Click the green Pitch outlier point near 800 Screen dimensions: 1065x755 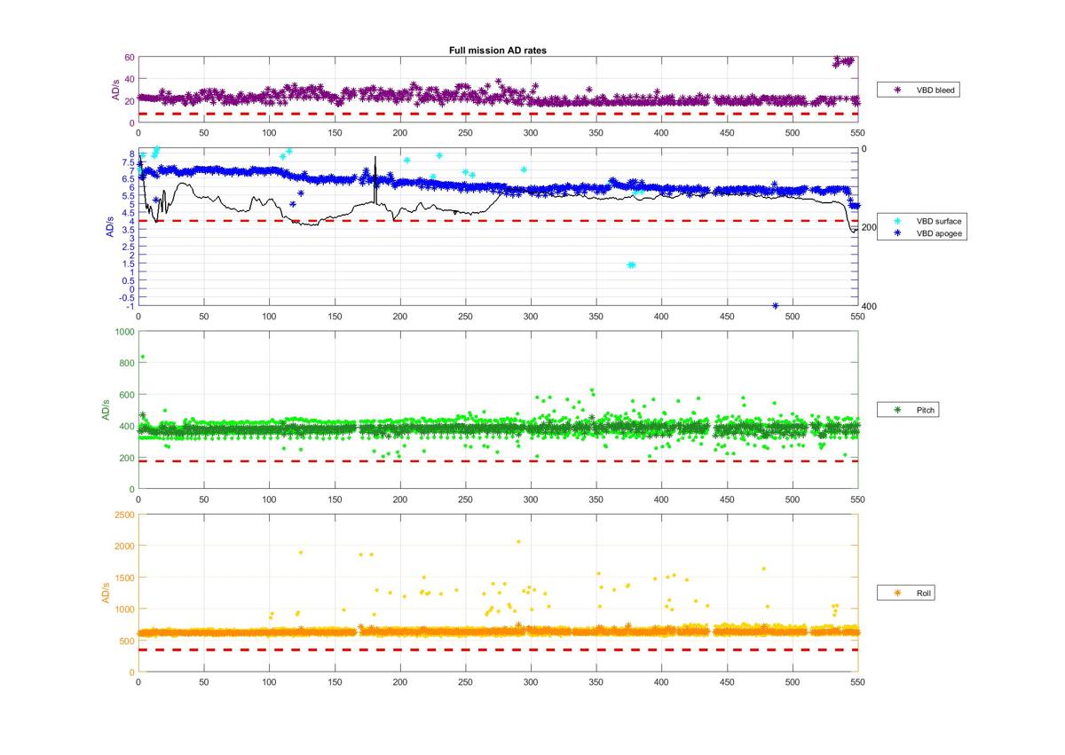coord(143,357)
